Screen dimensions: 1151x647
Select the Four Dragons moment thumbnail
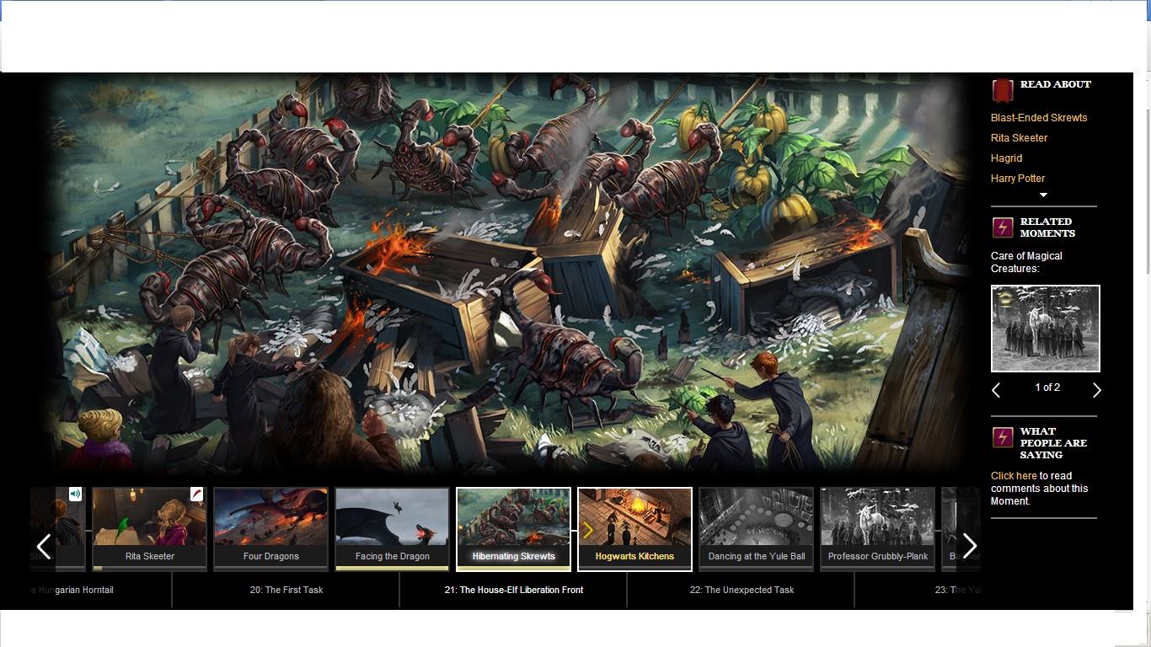271,529
